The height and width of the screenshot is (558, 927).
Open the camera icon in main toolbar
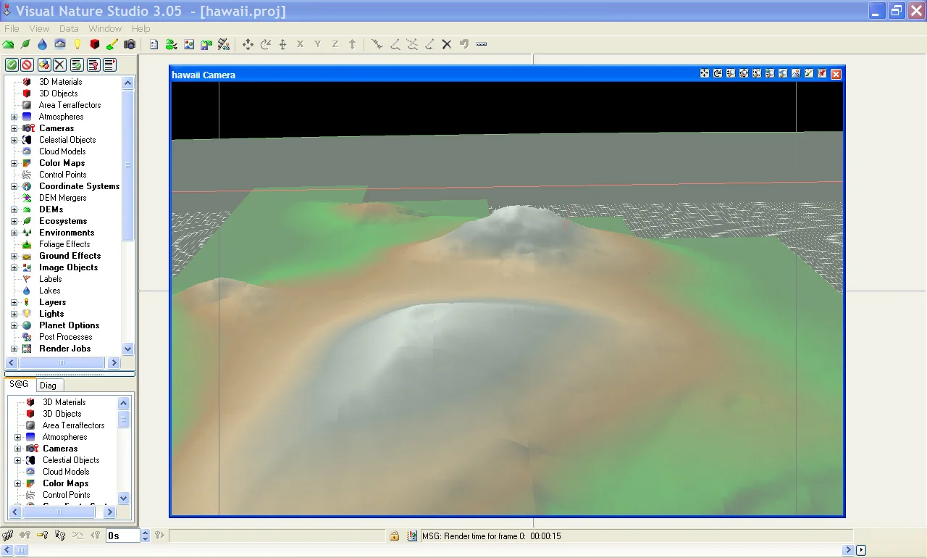(x=130, y=45)
